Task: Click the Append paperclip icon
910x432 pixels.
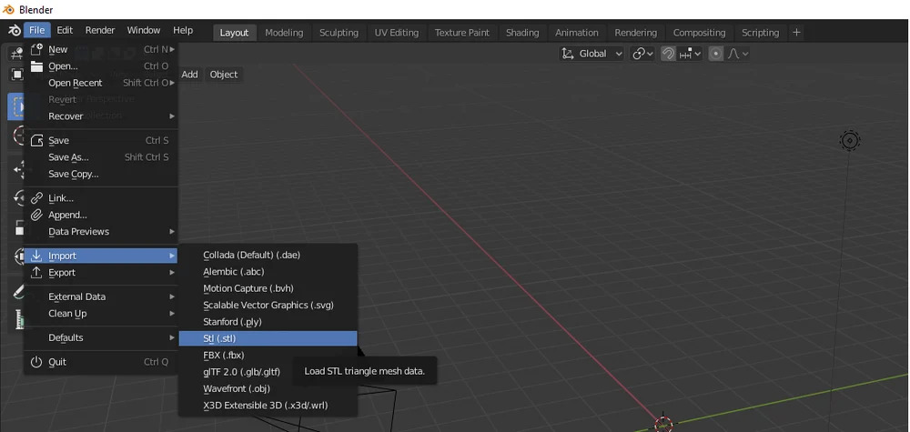Action: (37, 216)
